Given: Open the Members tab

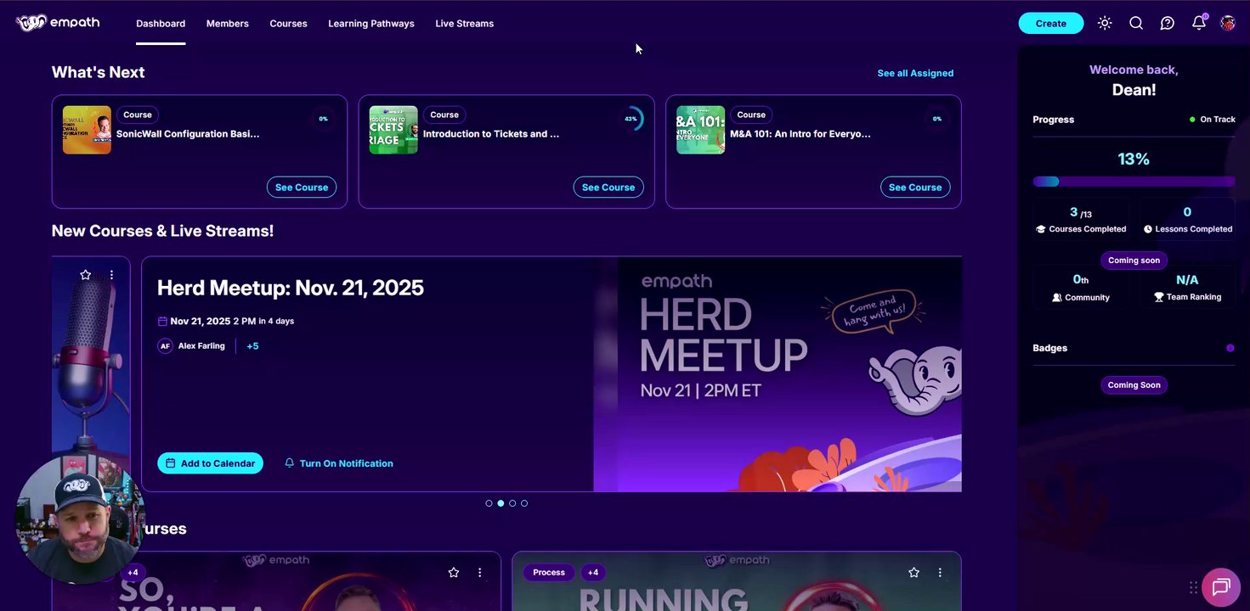Looking at the screenshot, I should pyautogui.click(x=228, y=24).
